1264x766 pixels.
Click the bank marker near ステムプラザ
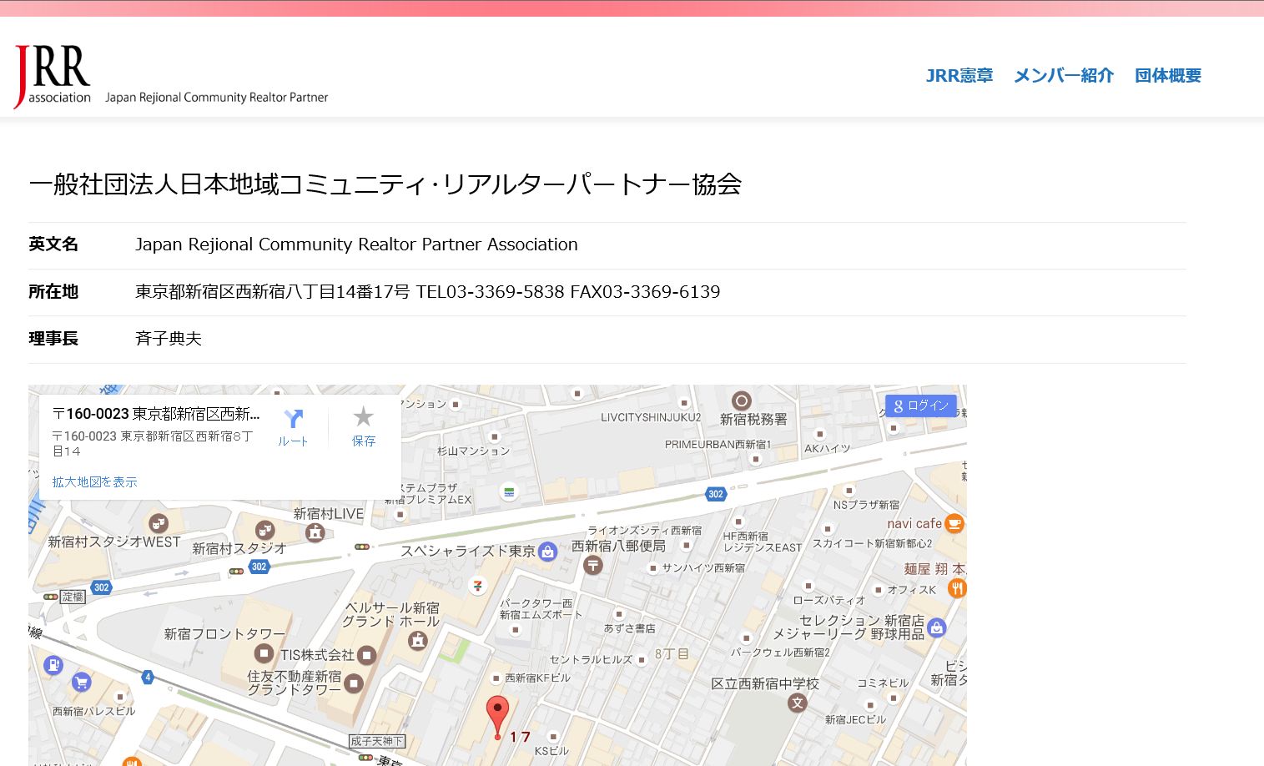click(x=509, y=492)
